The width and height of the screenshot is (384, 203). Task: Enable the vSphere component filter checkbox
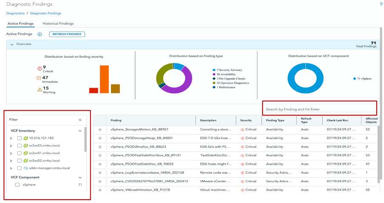(x=17, y=185)
